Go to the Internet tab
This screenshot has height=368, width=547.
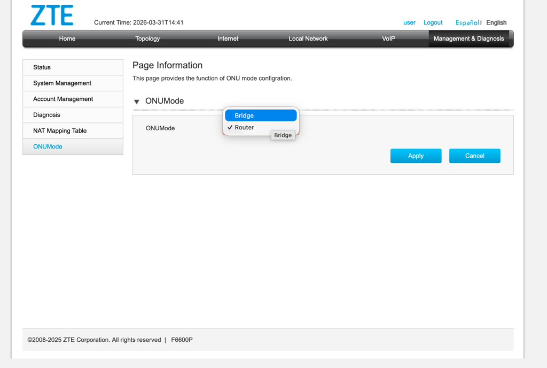click(228, 38)
